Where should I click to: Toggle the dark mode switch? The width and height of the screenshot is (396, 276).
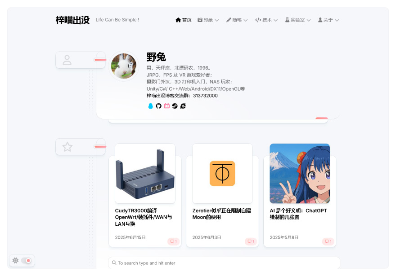click(26, 260)
